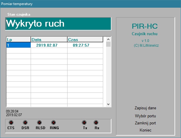Click the scrollbar up arrow in table

[108, 39]
